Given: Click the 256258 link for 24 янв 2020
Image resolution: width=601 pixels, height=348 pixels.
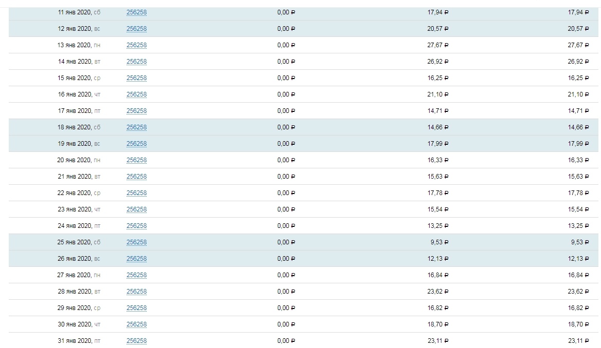Looking at the screenshot, I should point(136,226).
